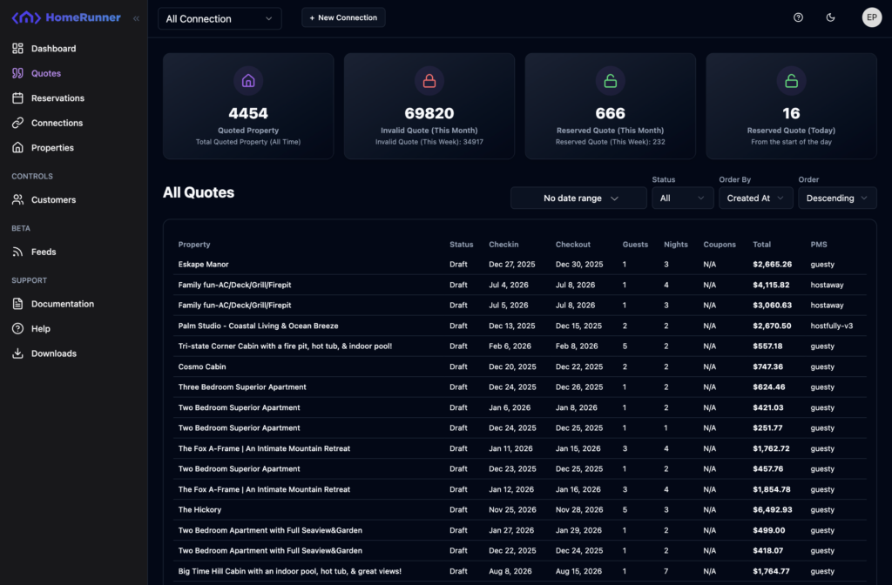Change the Descending order dropdown
Viewport: 892px width, 585px height.
click(x=836, y=198)
